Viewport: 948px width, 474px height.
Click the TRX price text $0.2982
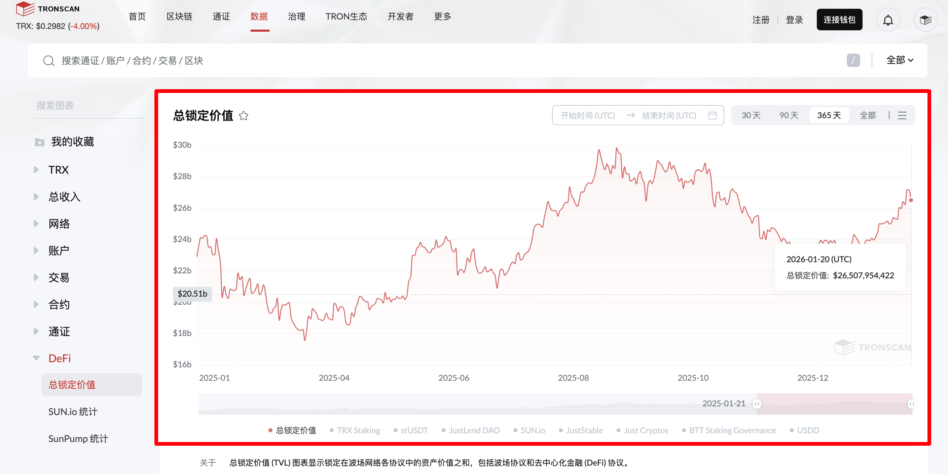tap(51, 26)
